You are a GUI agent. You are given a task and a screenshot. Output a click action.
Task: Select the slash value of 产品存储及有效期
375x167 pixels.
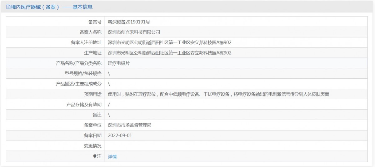coord(109,105)
